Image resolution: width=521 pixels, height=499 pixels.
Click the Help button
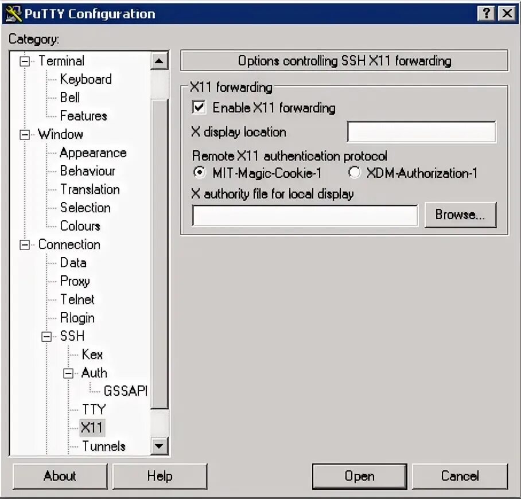coord(160,477)
